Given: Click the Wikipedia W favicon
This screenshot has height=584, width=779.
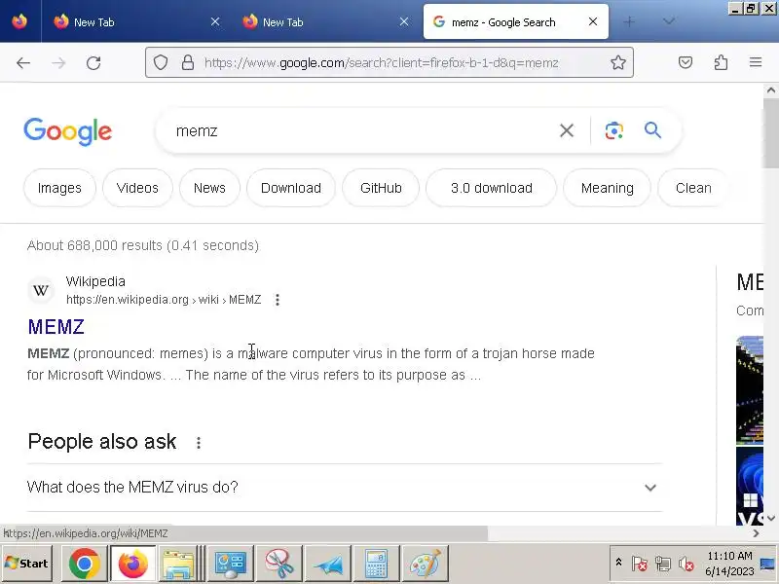Looking at the screenshot, I should click(x=41, y=290).
